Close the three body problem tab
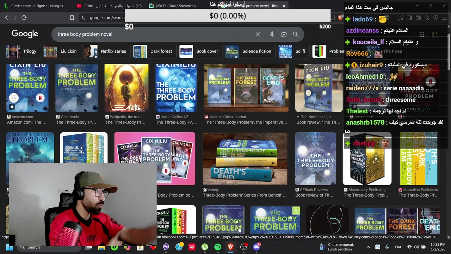This screenshot has height=254, width=451. [284, 6]
